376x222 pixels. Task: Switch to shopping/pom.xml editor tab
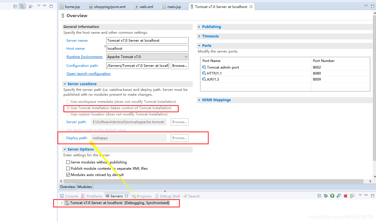click(107, 7)
